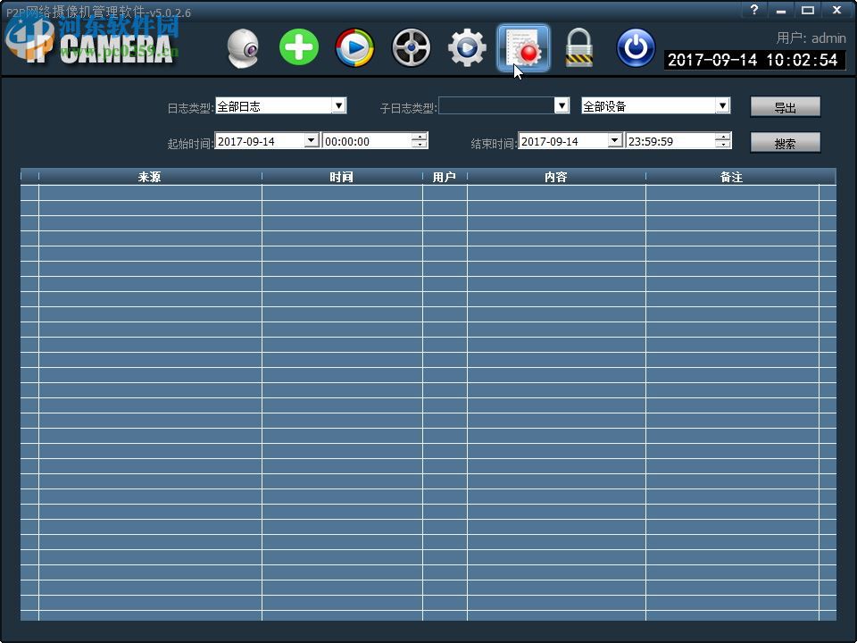Click the blue power exit icon
The width and height of the screenshot is (857, 643).
click(x=636, y=48)
